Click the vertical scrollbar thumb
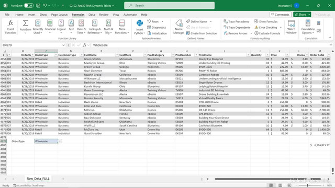This screenshot has width=335, height=188. (333, 170)
